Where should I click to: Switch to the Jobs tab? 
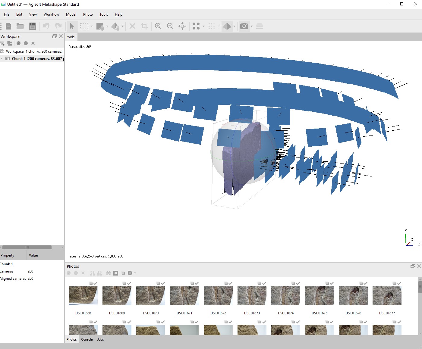click(x=100, y=339)
